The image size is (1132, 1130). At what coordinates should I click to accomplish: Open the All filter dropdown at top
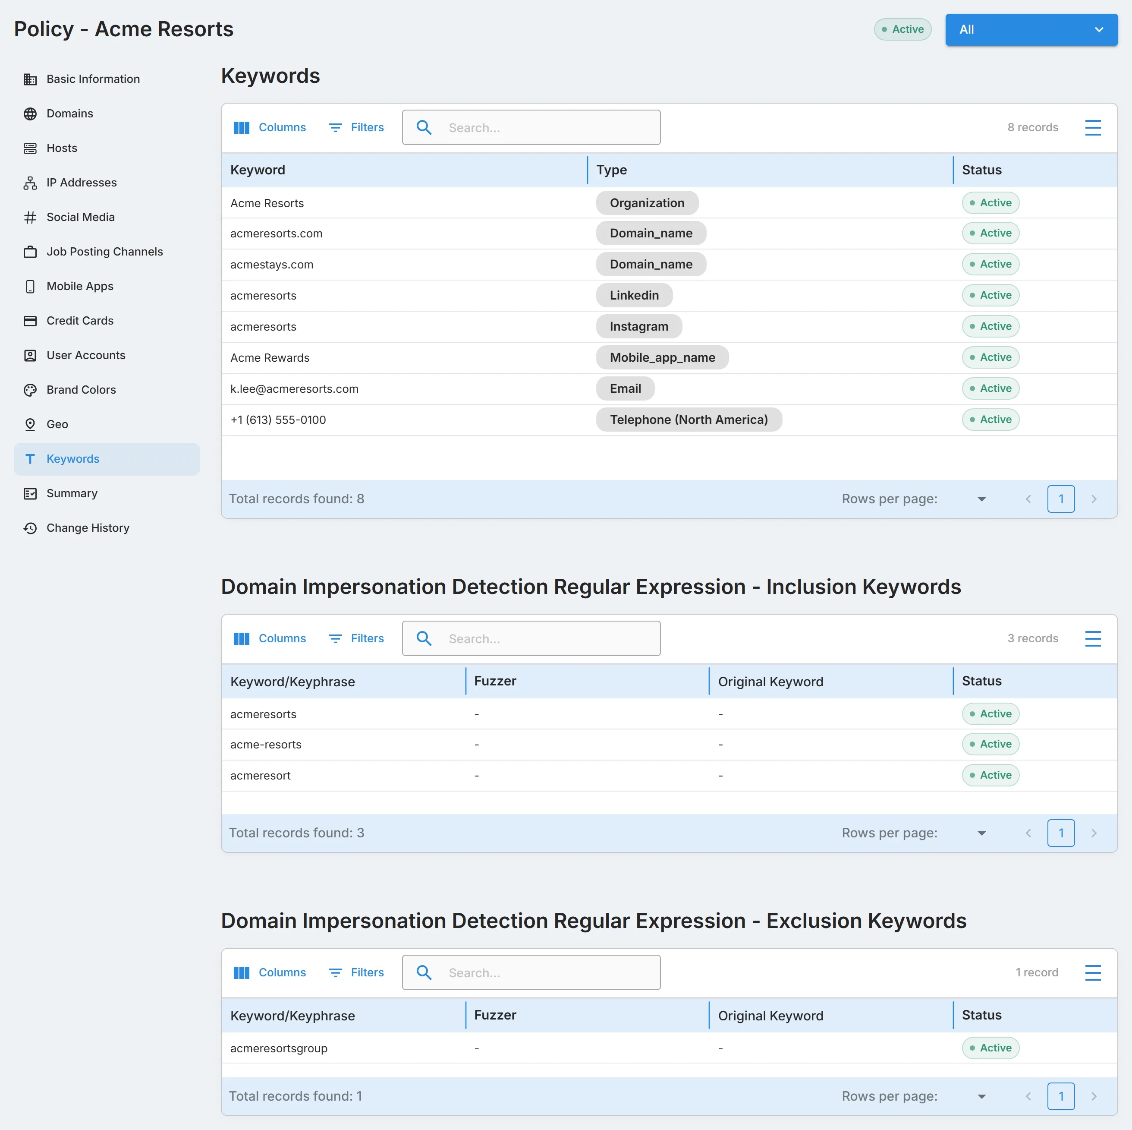(x=1031, y=29)
